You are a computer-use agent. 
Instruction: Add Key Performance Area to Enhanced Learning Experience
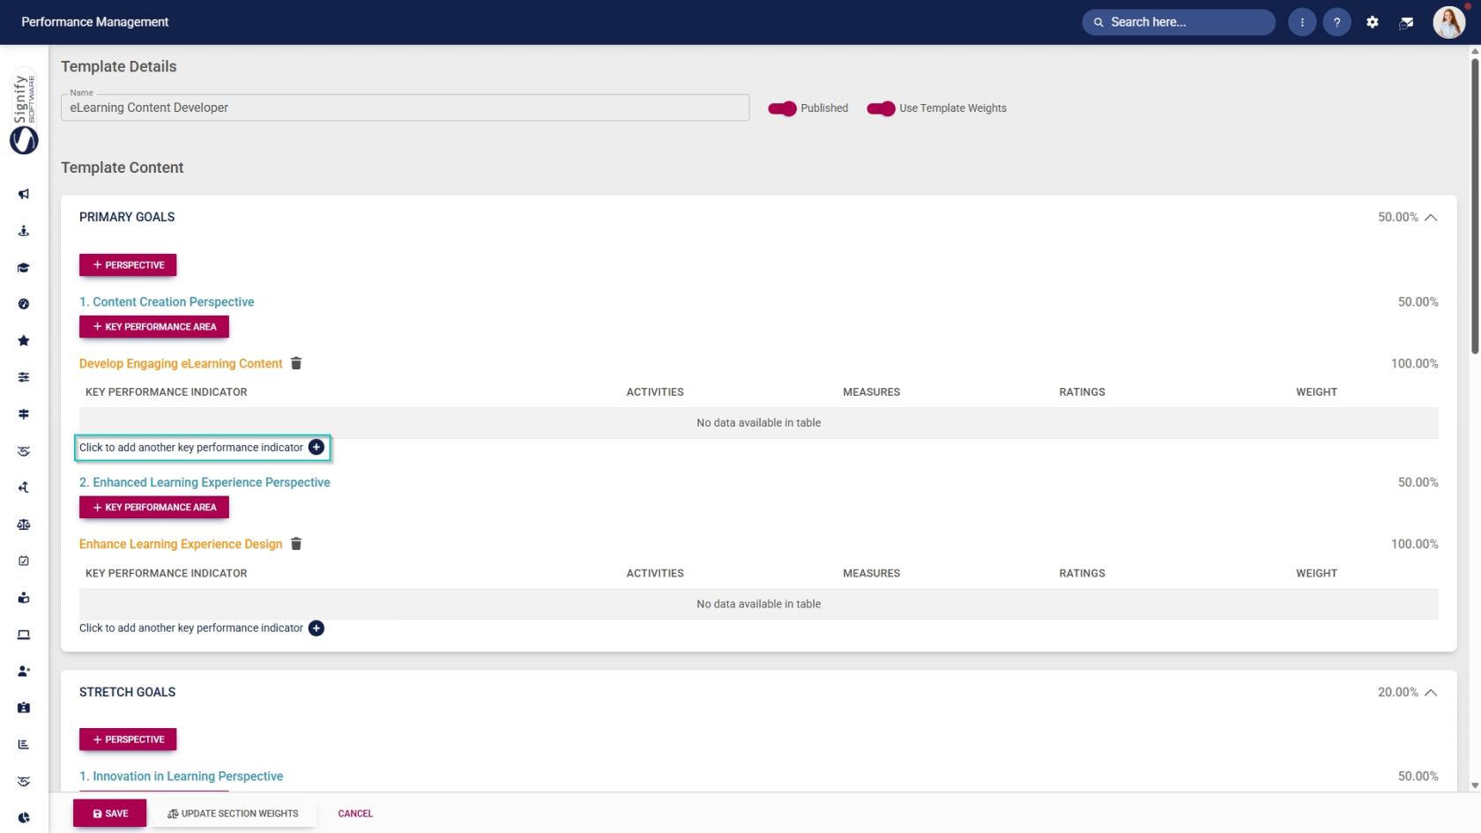tap(154, 508)
